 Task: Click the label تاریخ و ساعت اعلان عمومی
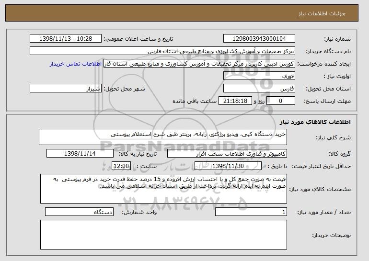tap(138, 39)
